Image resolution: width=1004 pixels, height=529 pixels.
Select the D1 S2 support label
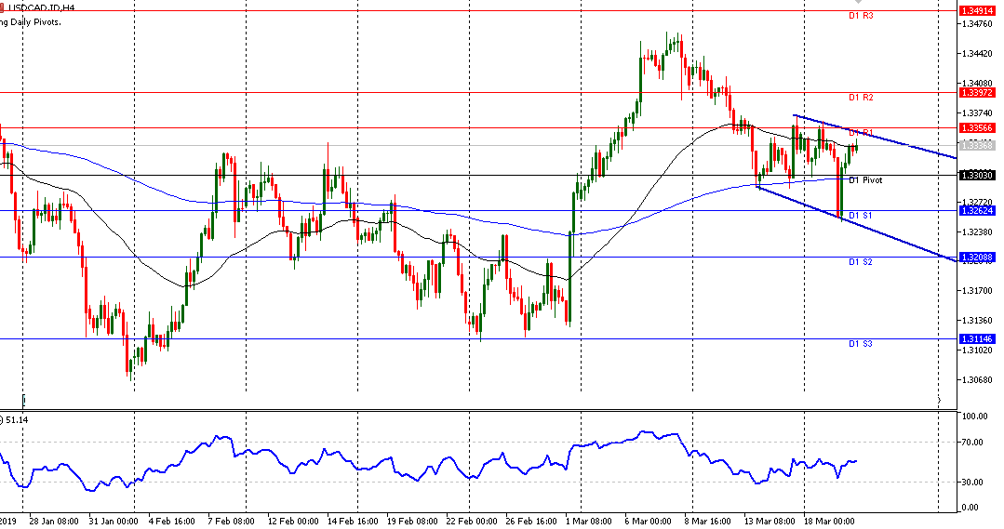tap(860, 262)
